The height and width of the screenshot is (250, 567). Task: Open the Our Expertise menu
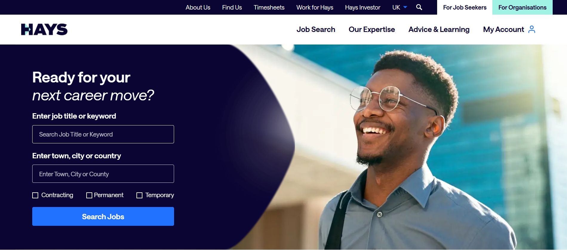[372, 29]
